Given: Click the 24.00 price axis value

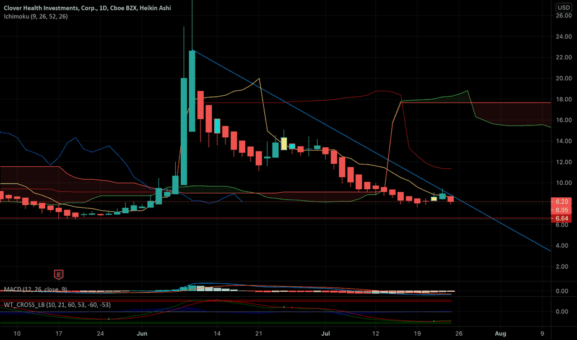Looking at the screenshot, I should (x=564, y=36).
